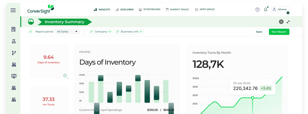Click the +3.4% change badge
This screenshot has height=114, width=308.
pyautogui.click(x=266, y=88)
